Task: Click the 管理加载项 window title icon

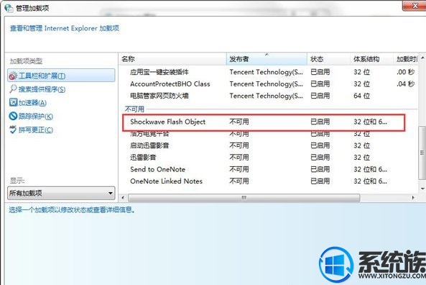Action: tap(9, 8)
